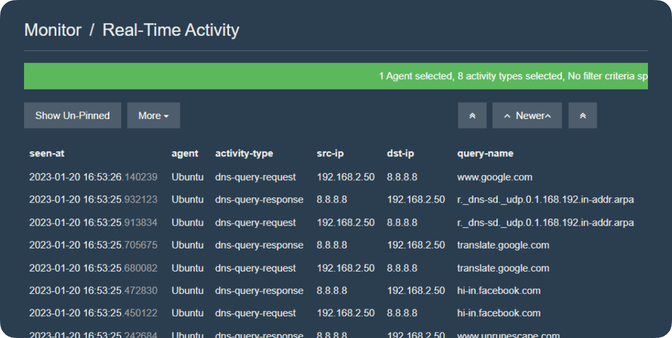Click dst-ip 8.8.8.8 in the 16:53:25.450122 row

(402, 313)
